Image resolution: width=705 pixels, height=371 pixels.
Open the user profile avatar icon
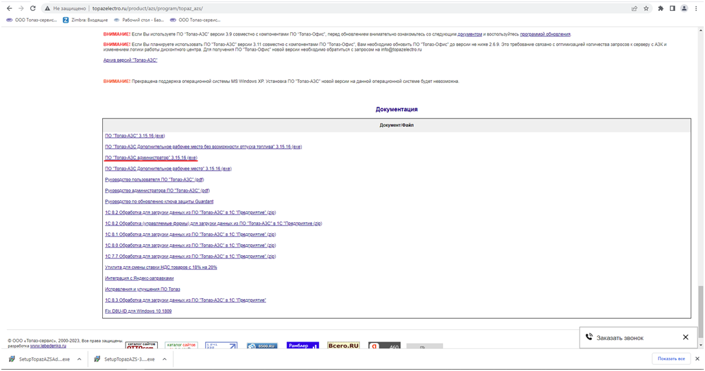point(684,8)
